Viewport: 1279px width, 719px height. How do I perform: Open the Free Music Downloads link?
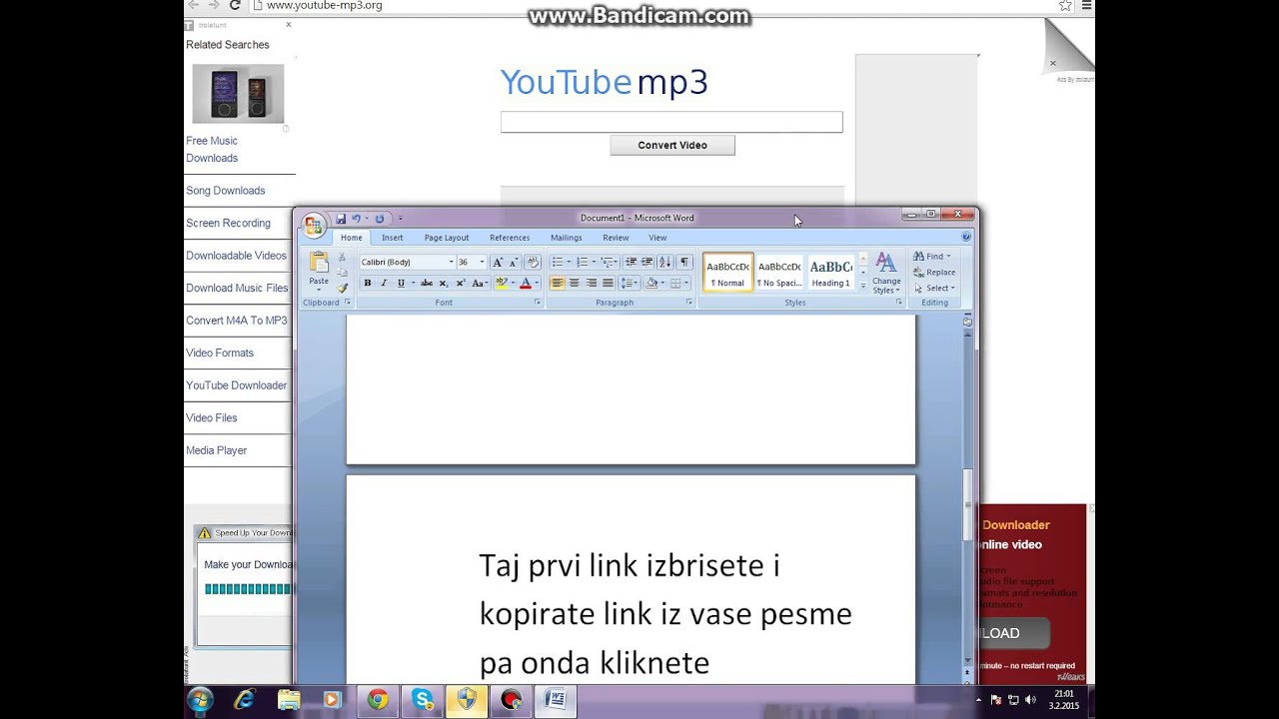click(x=212, y=149)
